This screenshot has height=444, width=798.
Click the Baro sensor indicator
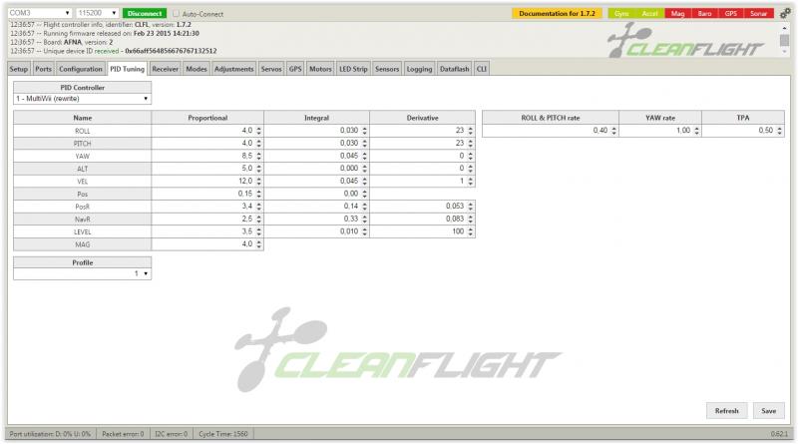pyautogui.click(x=705, y=14)
